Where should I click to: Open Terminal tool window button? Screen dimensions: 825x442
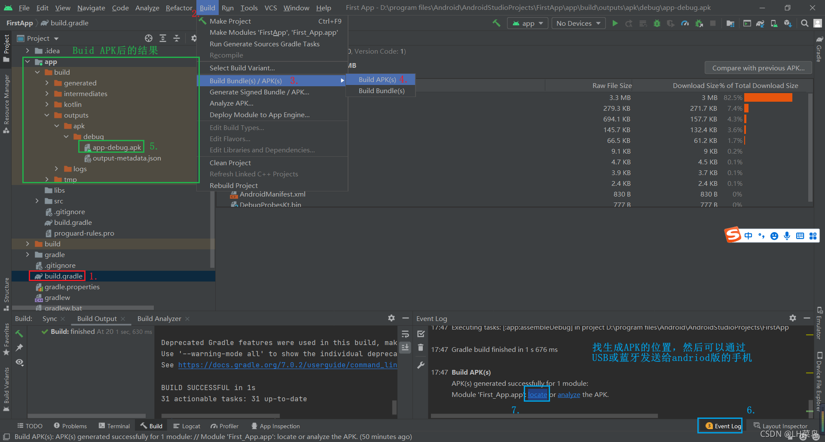tap(114, 426)
